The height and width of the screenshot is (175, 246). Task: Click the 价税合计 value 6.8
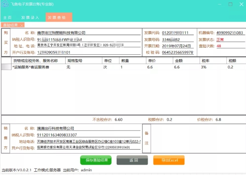[x=218, y=120]
